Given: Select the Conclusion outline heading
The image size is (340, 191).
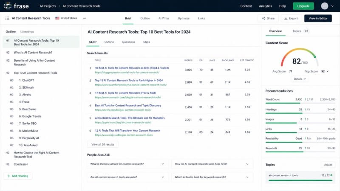Looking at the screenshot, I should (21, 164).
